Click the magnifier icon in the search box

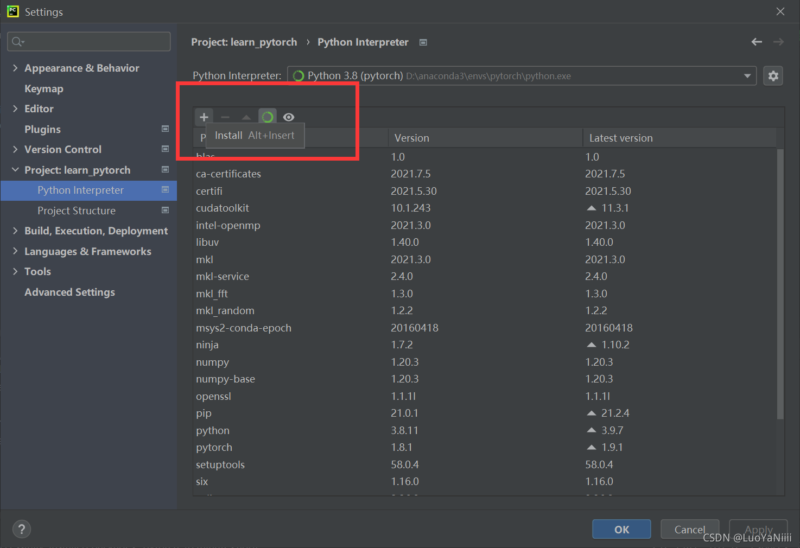pos(16,41)
